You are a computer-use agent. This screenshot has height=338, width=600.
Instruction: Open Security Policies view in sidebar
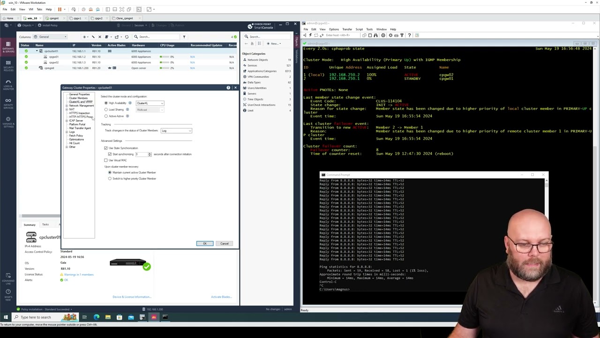click(8, 65)
